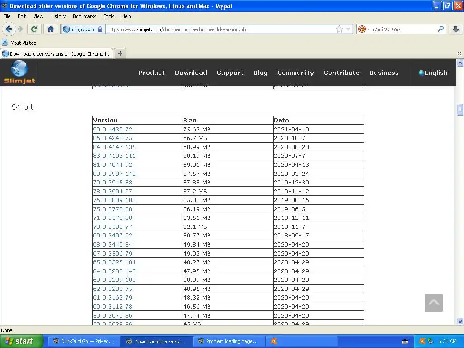Download version 81.0.4044.92
This screenshot has height=348, width=464.
pyautogui.click(x=112, y=164)
